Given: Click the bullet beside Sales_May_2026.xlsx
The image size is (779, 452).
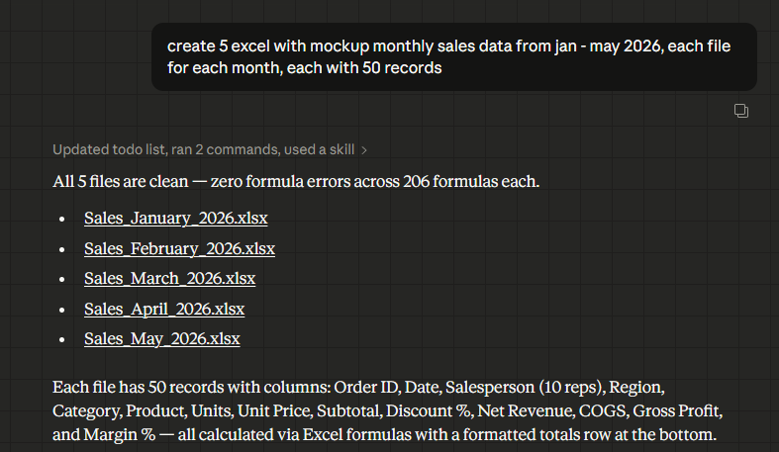Looking at the screenshot, I should [62, 339].
